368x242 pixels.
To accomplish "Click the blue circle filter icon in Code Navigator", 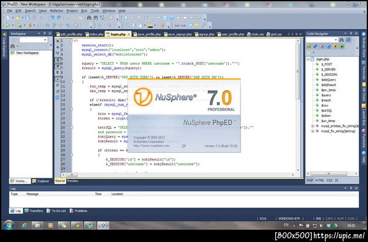I will 329,47.
